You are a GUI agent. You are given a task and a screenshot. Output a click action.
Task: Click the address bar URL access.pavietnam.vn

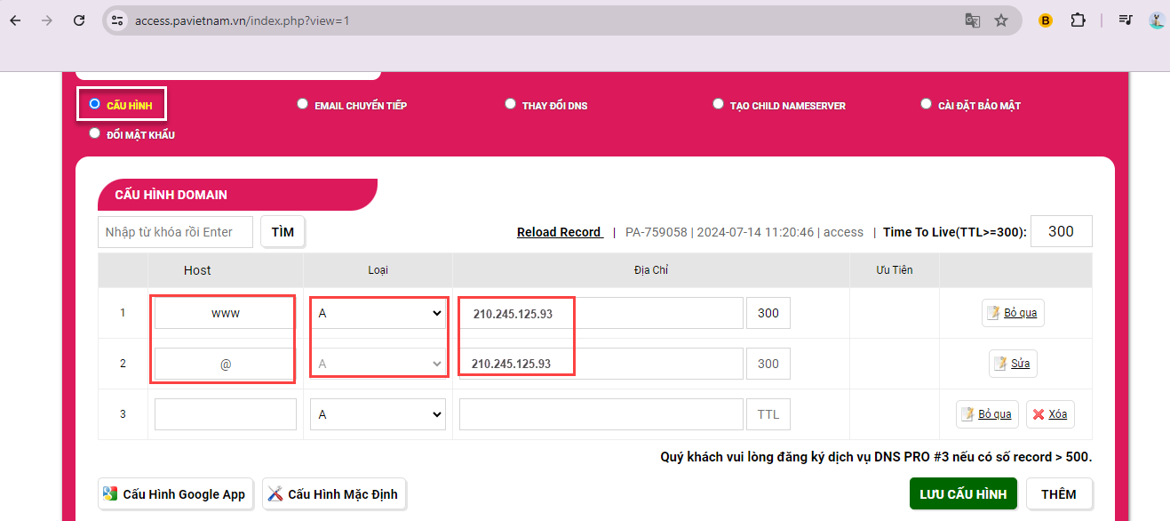tap(242, 20)
